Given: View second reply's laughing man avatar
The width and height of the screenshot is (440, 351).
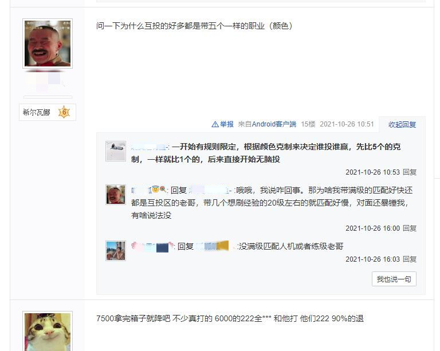Looking at the screenshot, I should (x=116, y=195).
